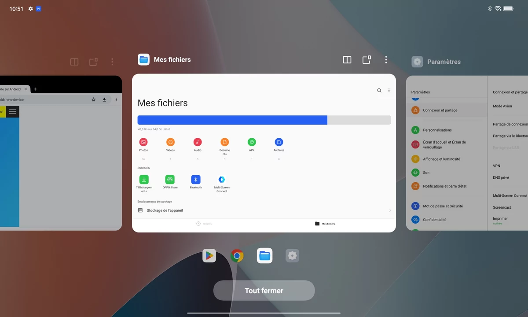The width and height of the screenshot is (528, 317).
Task: Tap Paramètres card title text
Action: click(x=444, y=62)
